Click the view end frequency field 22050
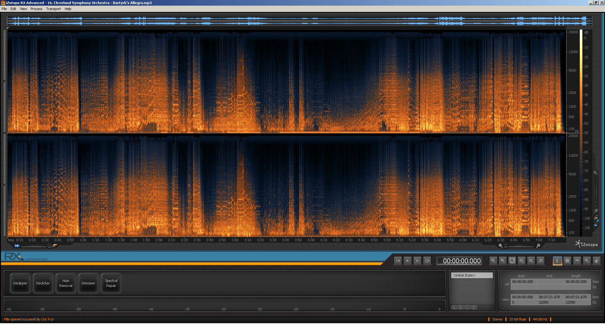The image size is (605, 324). click(x=551, y=302)
